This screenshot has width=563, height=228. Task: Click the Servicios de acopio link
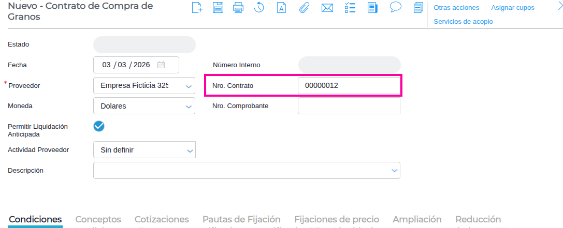463,22
